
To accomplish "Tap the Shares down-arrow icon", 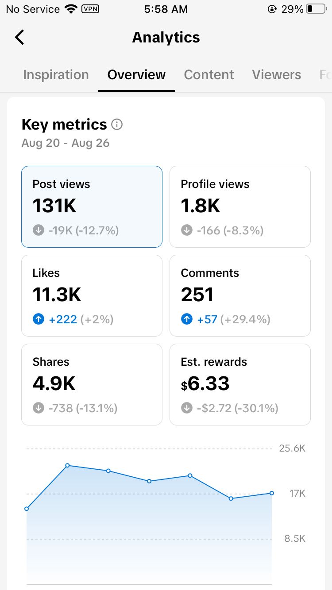I will tap(39, 408).
